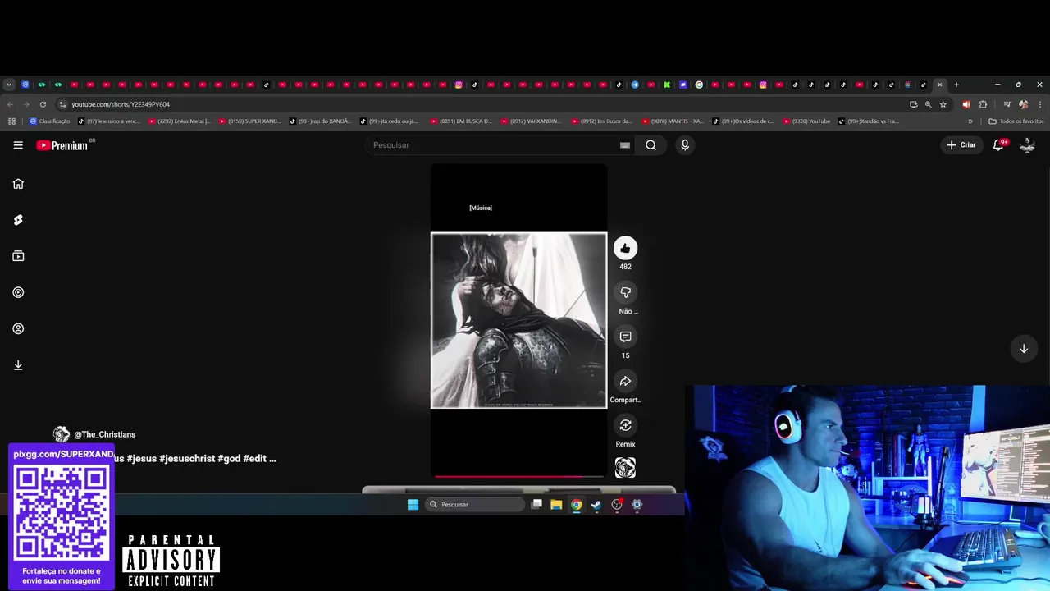Close the active tab
Viewport: 1050px width, 591px height.
point(940,85)
